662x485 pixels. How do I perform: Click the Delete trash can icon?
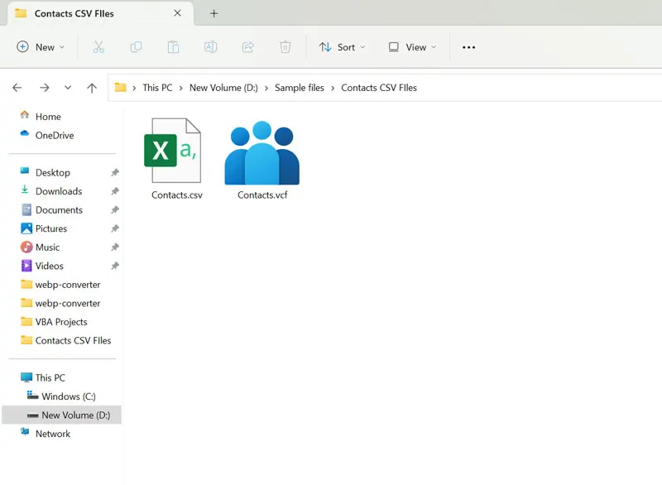[285, 47]
